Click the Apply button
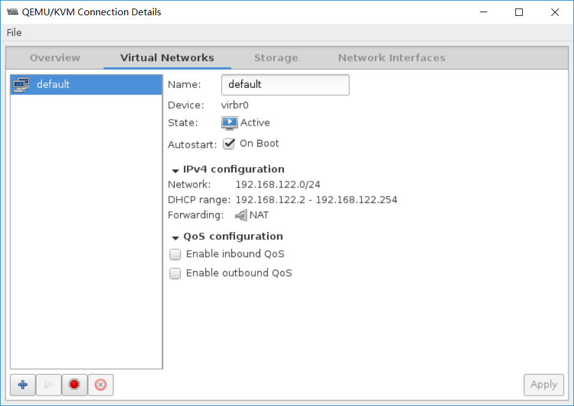This screenshot has width=574, height=406. point(543,385)
